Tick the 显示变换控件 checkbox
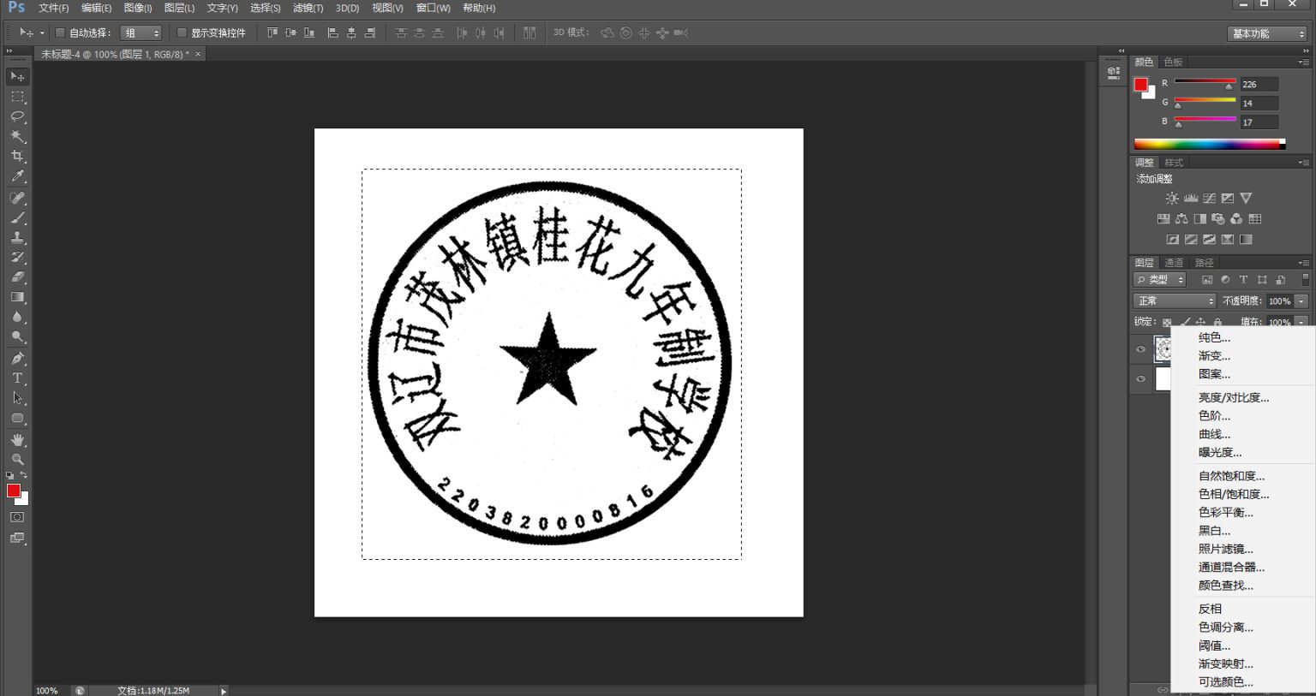This screenshot has height=696, width=1316. coord(182,33)
